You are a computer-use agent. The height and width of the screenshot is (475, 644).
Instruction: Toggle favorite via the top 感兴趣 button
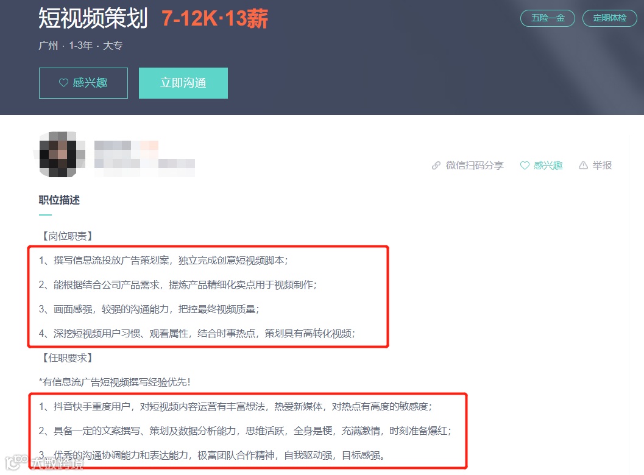pos(83,83)
